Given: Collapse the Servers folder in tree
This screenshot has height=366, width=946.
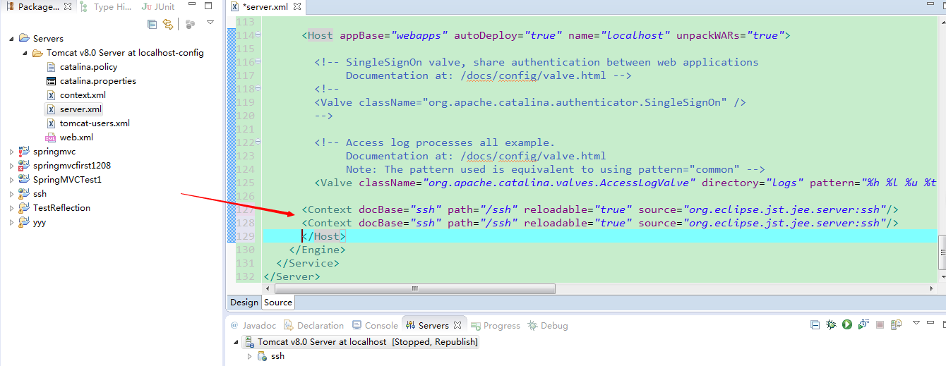Looking at the screenshot, I should point(11,39).
